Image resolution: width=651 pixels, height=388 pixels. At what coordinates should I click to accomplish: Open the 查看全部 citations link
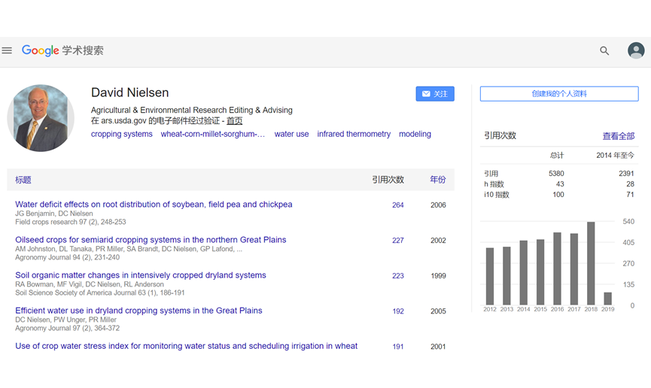618,136
